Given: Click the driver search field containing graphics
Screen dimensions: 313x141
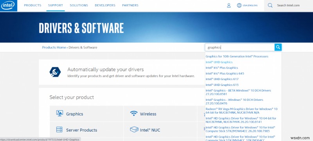Looking at the screenshot, I should [240, 47].
